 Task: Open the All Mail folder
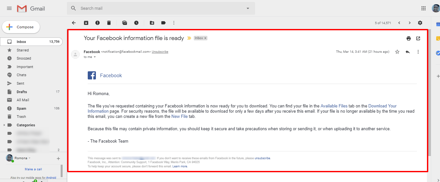(31, 100)
